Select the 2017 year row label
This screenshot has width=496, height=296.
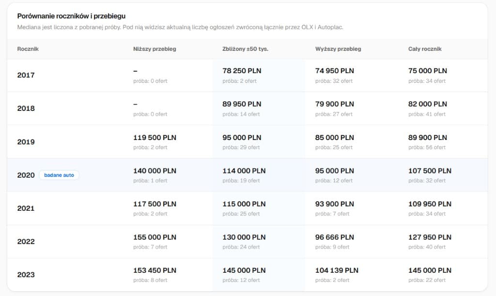pos(26,75)
